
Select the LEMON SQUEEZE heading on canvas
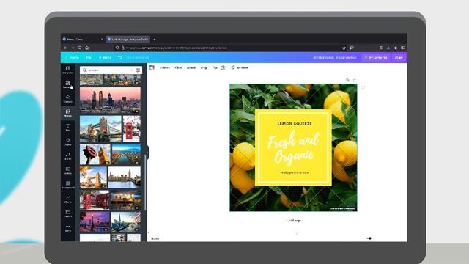coord(295,124)
